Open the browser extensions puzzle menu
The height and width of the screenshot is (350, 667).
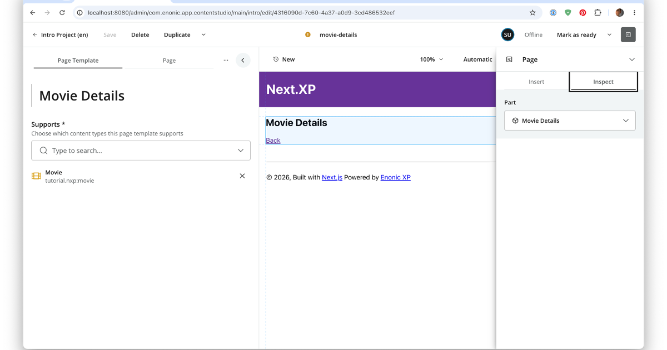click(x=598, y=12)
